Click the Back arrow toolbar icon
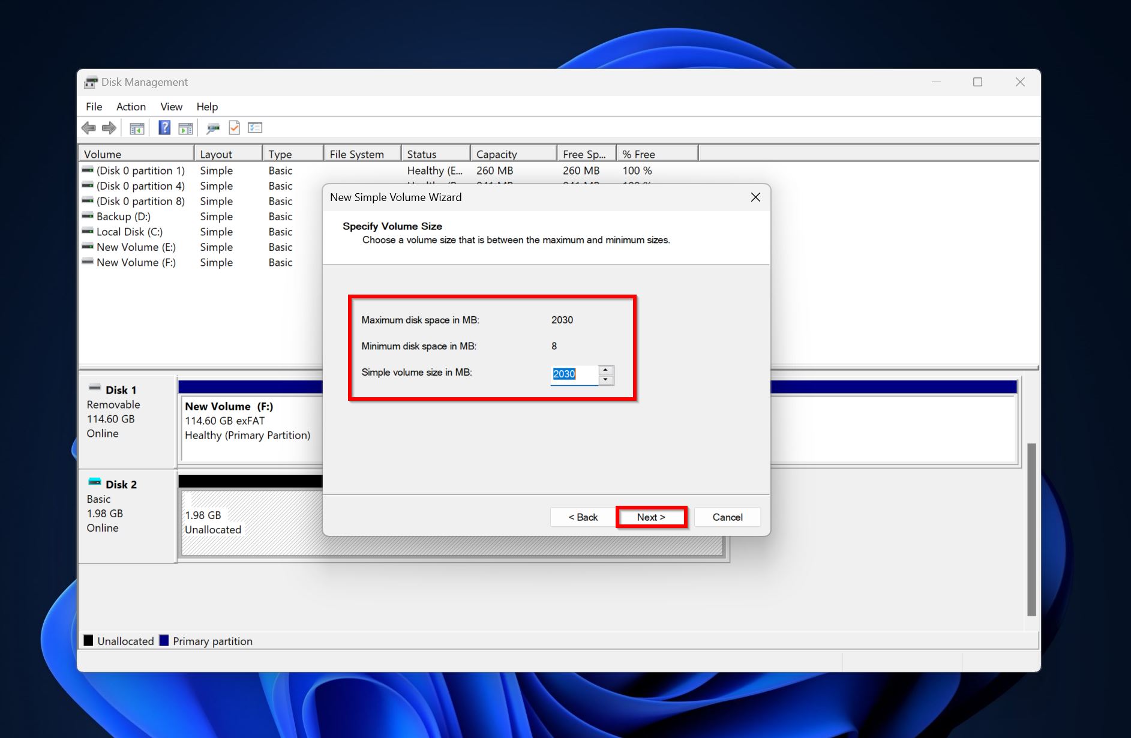The height and width of the screenshot is (738, 1131). (89, 128)
